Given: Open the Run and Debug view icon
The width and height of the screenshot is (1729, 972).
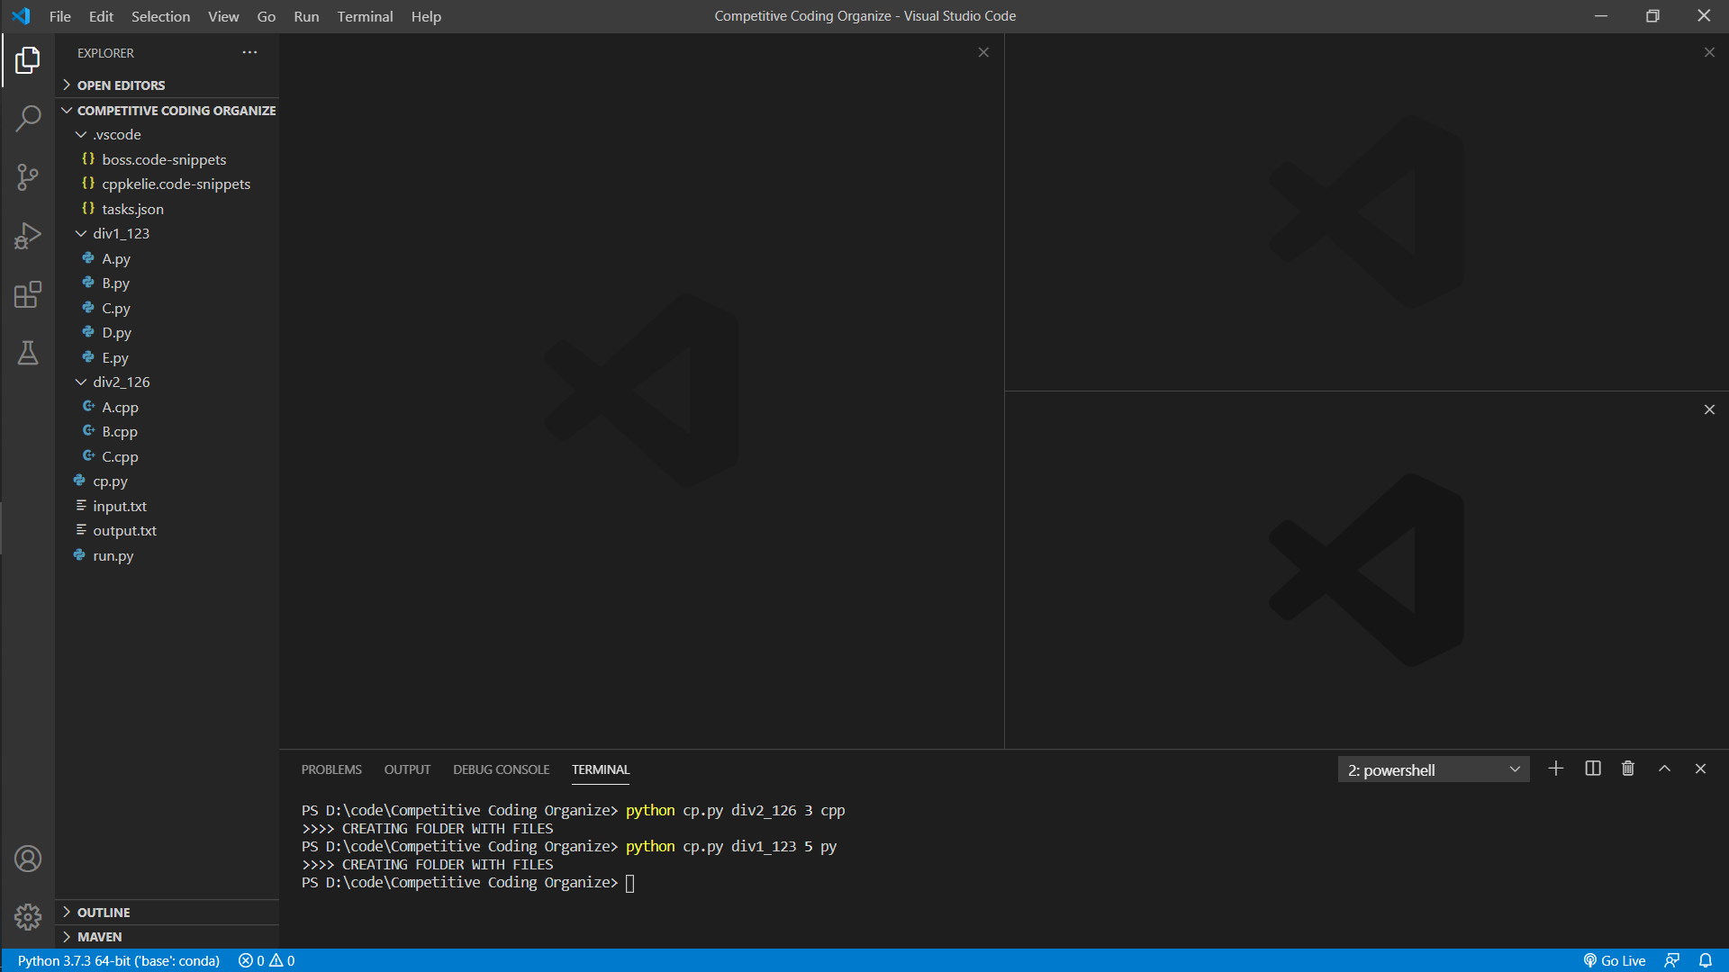Looking at the screenshot, I should [x=28, y=236].
